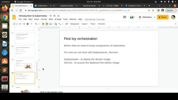This screenshot has height=100, width=178.
Task: Insert a text box
Action: tap(47, 24)
